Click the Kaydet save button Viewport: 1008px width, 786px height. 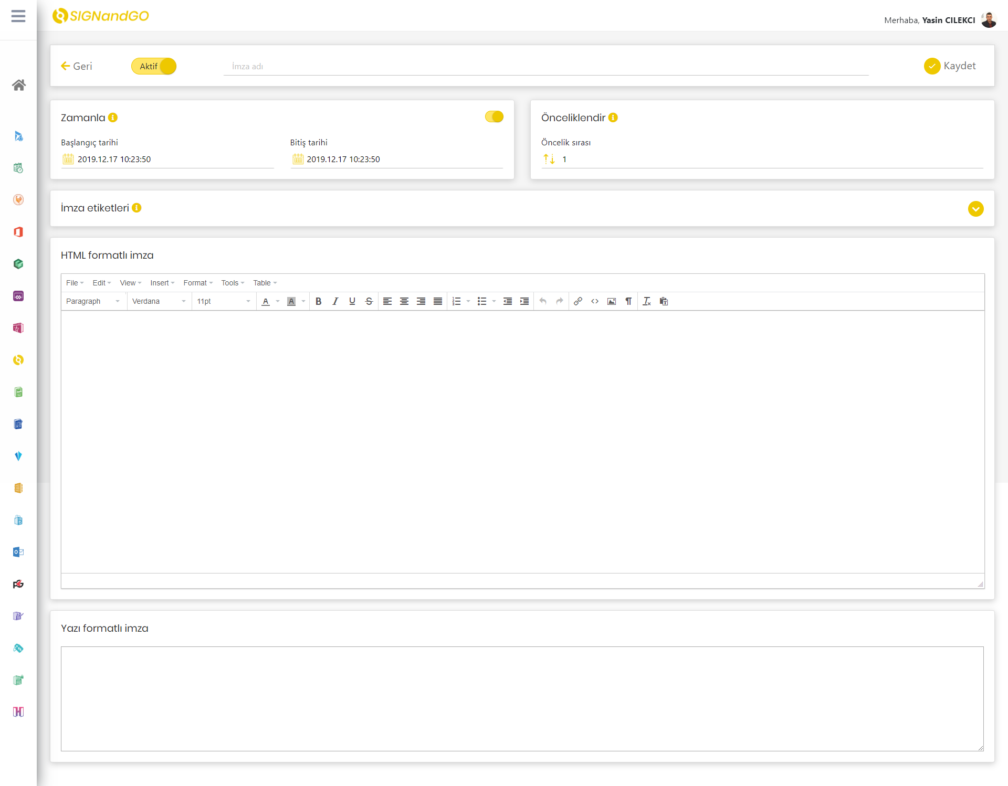tap(951, 66)
